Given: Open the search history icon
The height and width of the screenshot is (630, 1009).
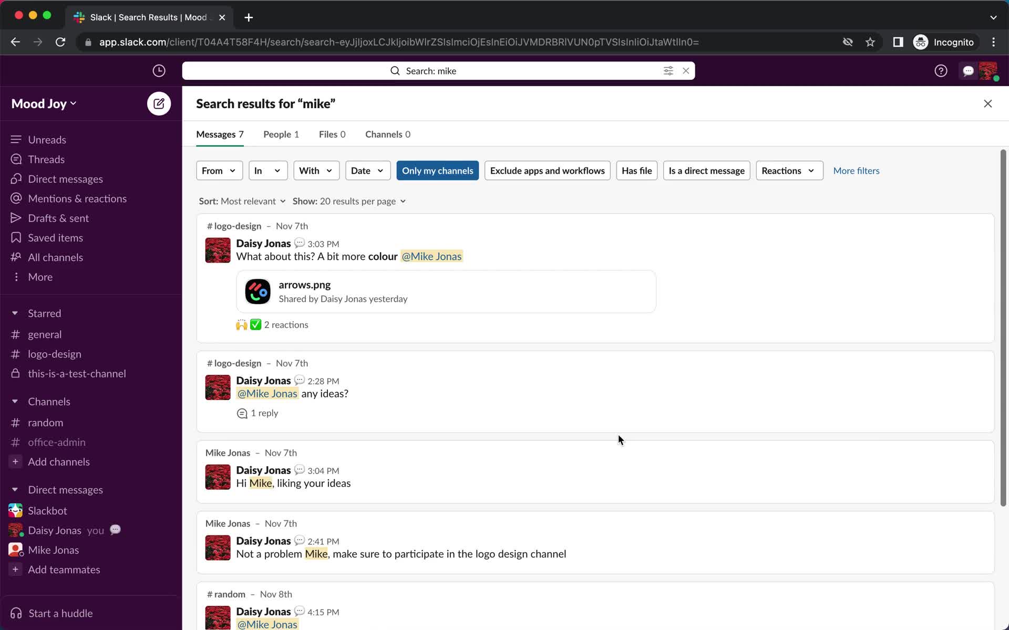Looking at the screenshot, I should click(159, 70).
